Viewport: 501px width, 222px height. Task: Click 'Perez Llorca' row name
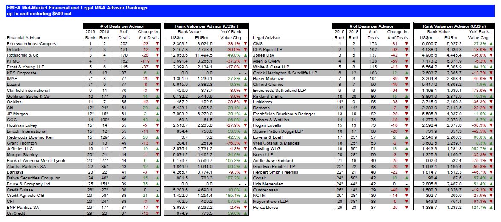[264, 208]
